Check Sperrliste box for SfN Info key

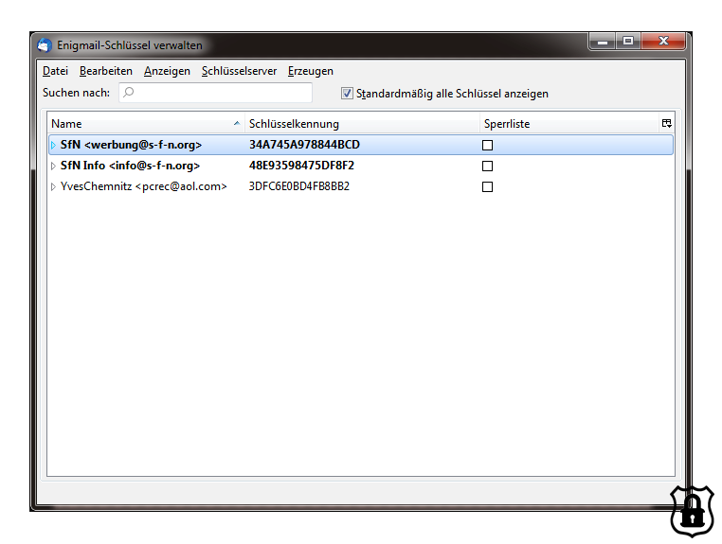point(487,166)
